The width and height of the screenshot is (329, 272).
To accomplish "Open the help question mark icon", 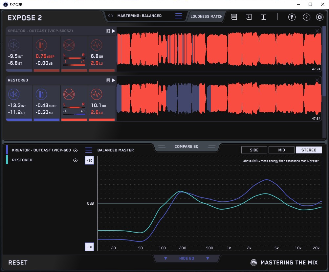I will [x=306, y=17].
